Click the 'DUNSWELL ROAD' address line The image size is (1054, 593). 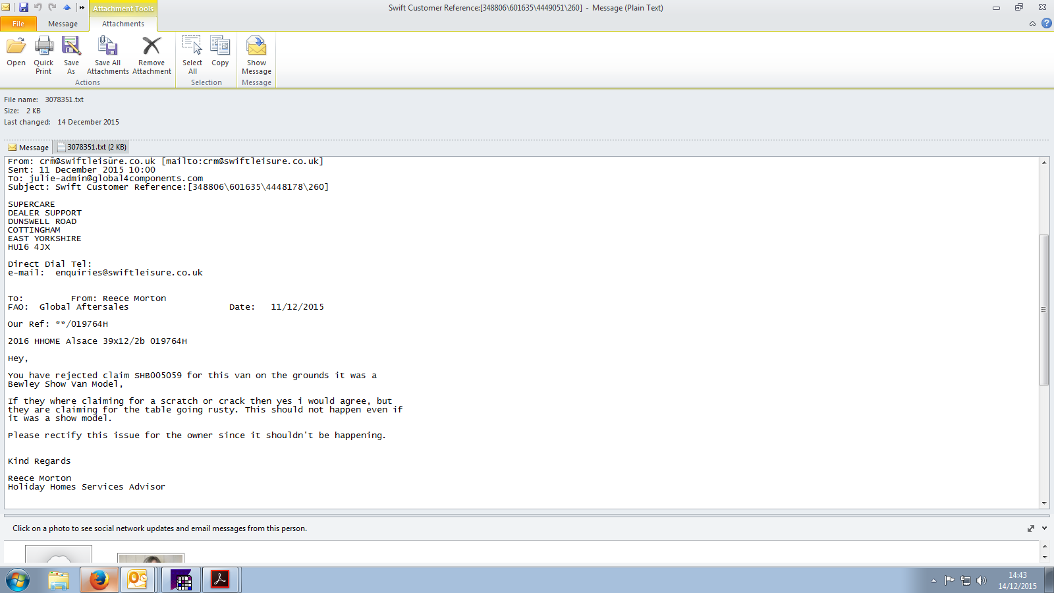(42, 221)
